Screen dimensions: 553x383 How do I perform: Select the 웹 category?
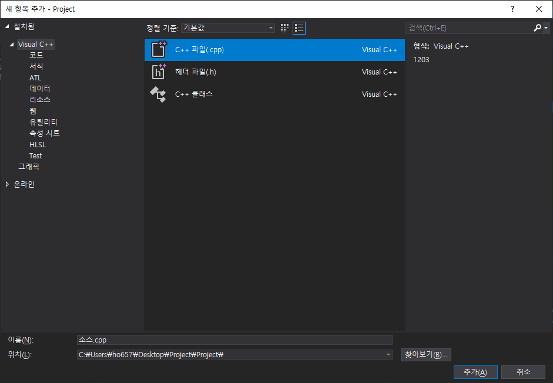coord(33,111)
